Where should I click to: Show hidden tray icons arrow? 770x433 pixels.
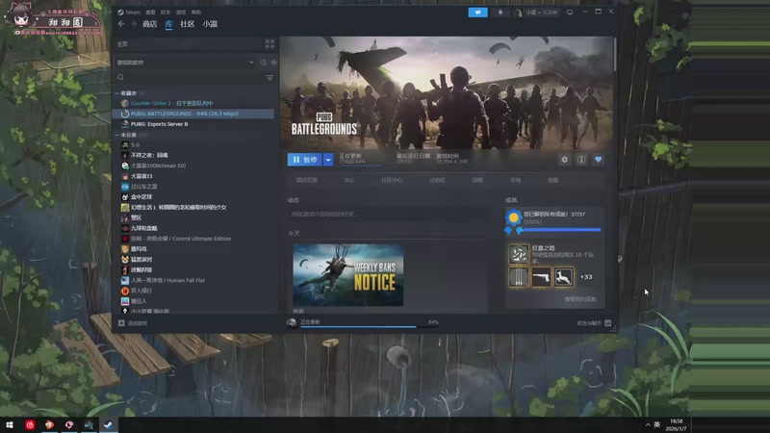[648, 425]
